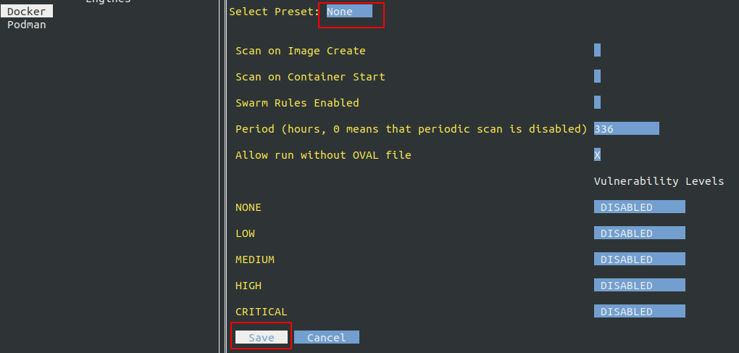The image size is (739, 353).
Task: Uncheck the Allow run without OVAL file box
Action: click(597, 155)
